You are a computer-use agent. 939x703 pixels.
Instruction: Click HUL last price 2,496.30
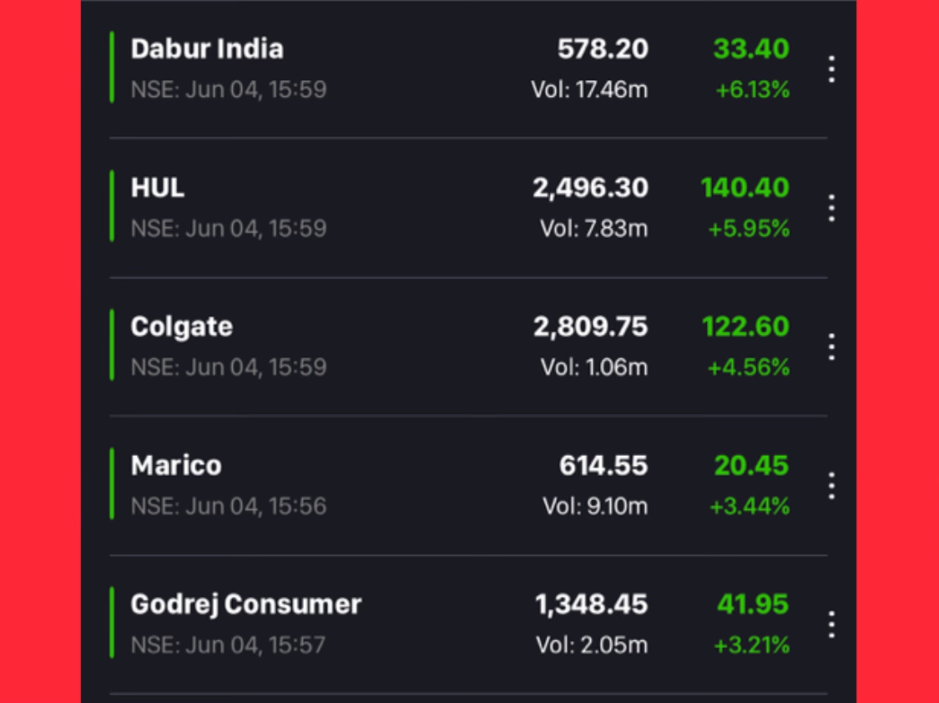click(x=590, y=188)
